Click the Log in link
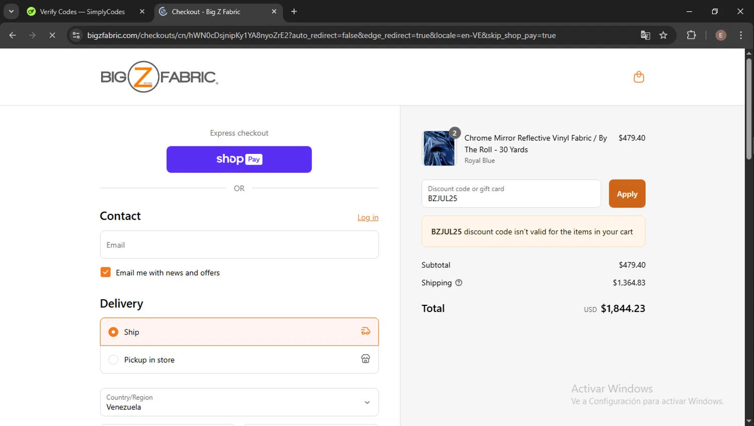 point(368,217)
